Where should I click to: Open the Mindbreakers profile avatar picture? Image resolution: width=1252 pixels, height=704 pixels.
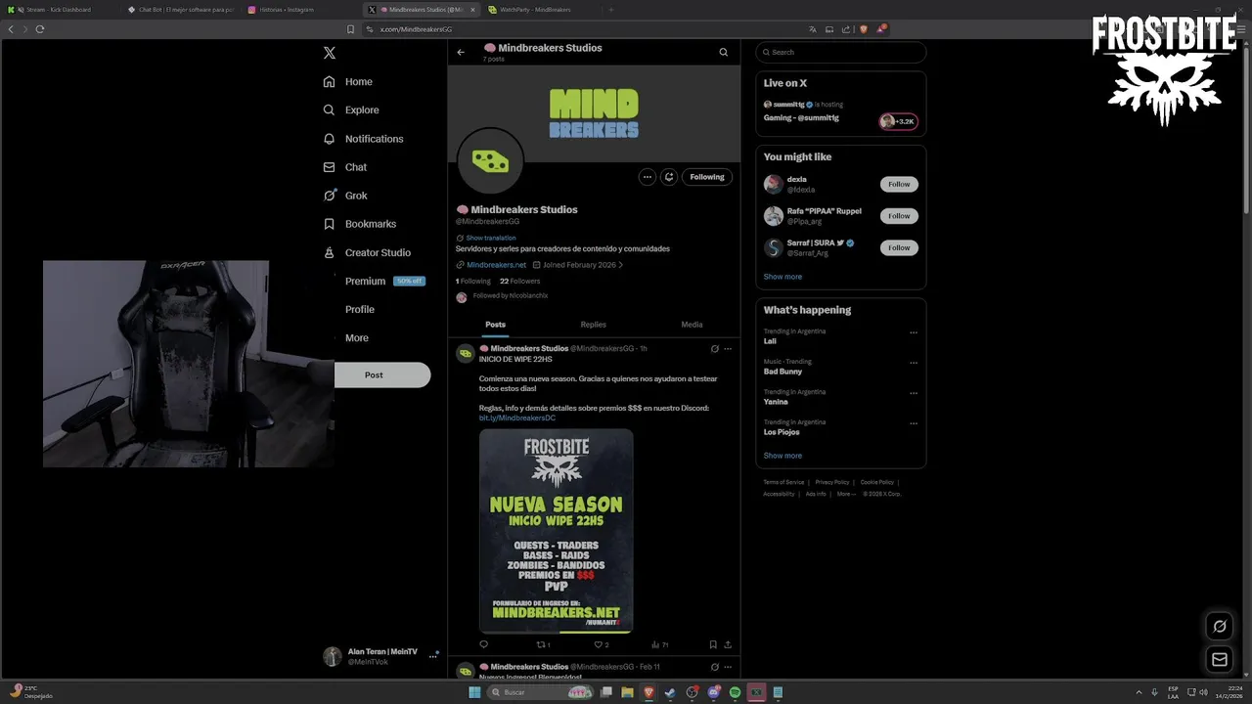click(x=490, y=161)
